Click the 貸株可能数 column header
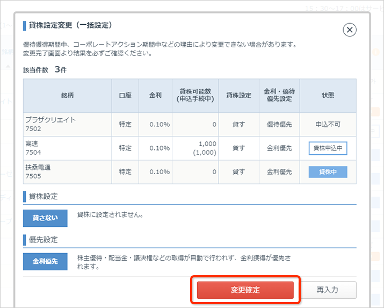Screen dimensions: 384x308 tap(195, 96)
